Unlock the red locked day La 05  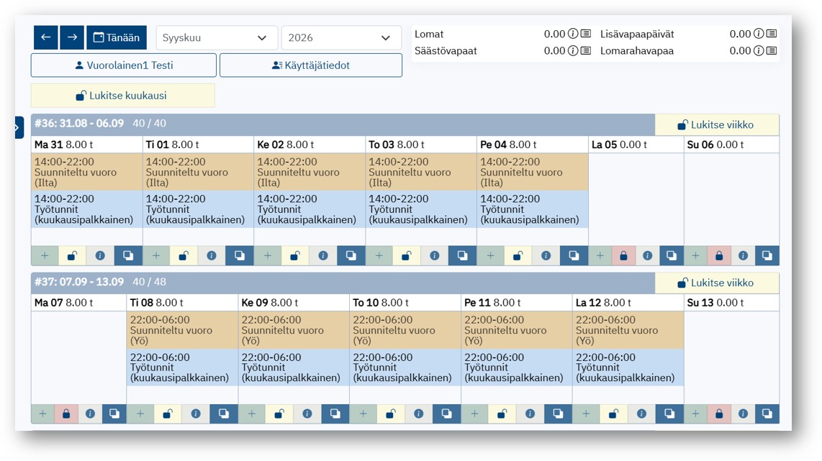[624, 255]
